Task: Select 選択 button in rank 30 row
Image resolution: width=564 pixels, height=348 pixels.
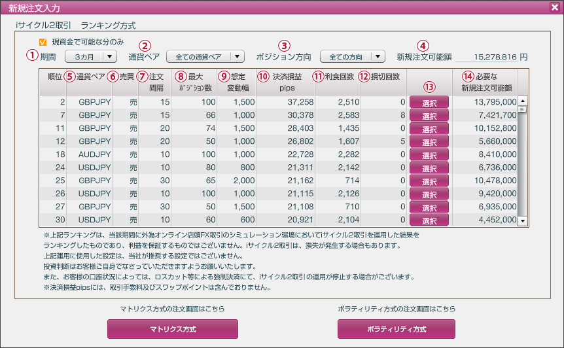Action: click(x=429, y=220)
